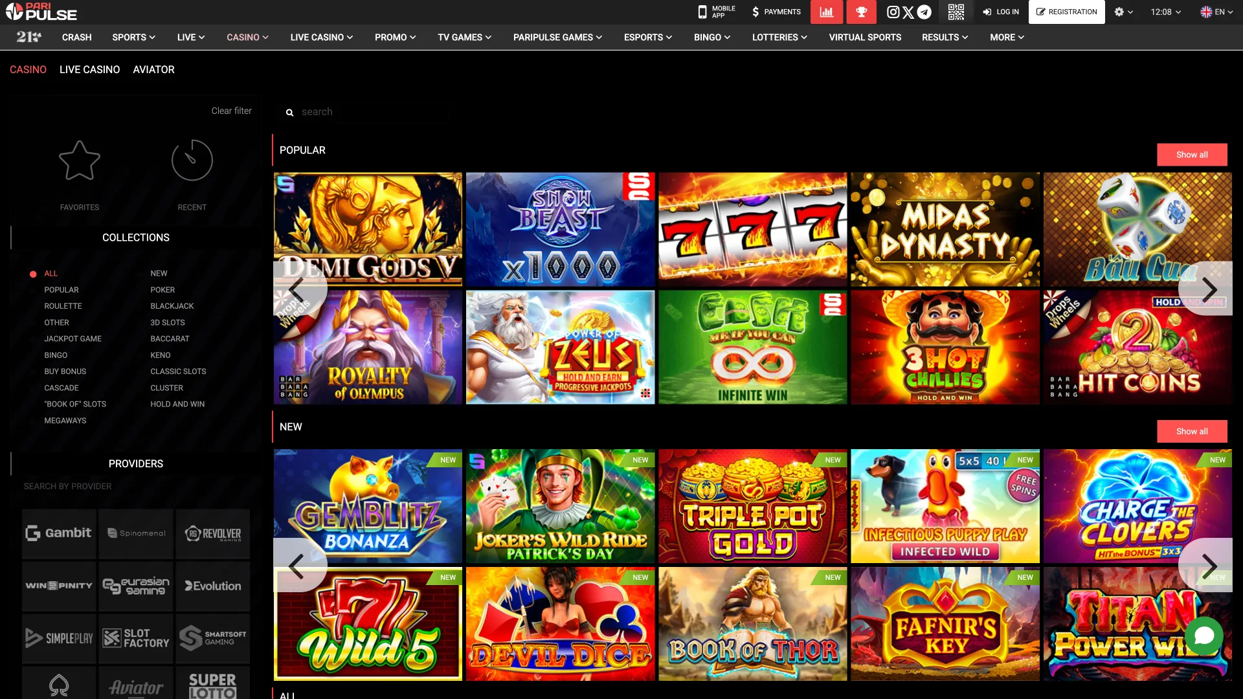
Task: Filter by ROULETTE collection
Action: [x=63, y=306]
